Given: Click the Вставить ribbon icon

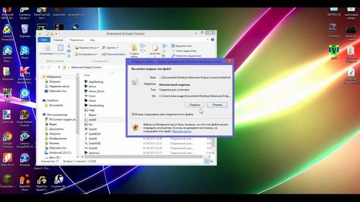Looking at the screenshot, I should [x=61, y=50].
